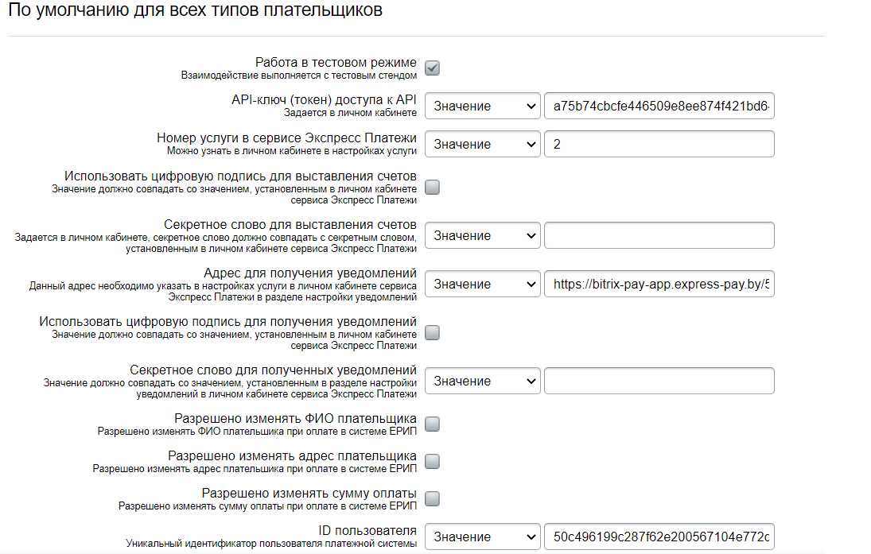Tick the allow changing payer address checkbox

[433, 462]
